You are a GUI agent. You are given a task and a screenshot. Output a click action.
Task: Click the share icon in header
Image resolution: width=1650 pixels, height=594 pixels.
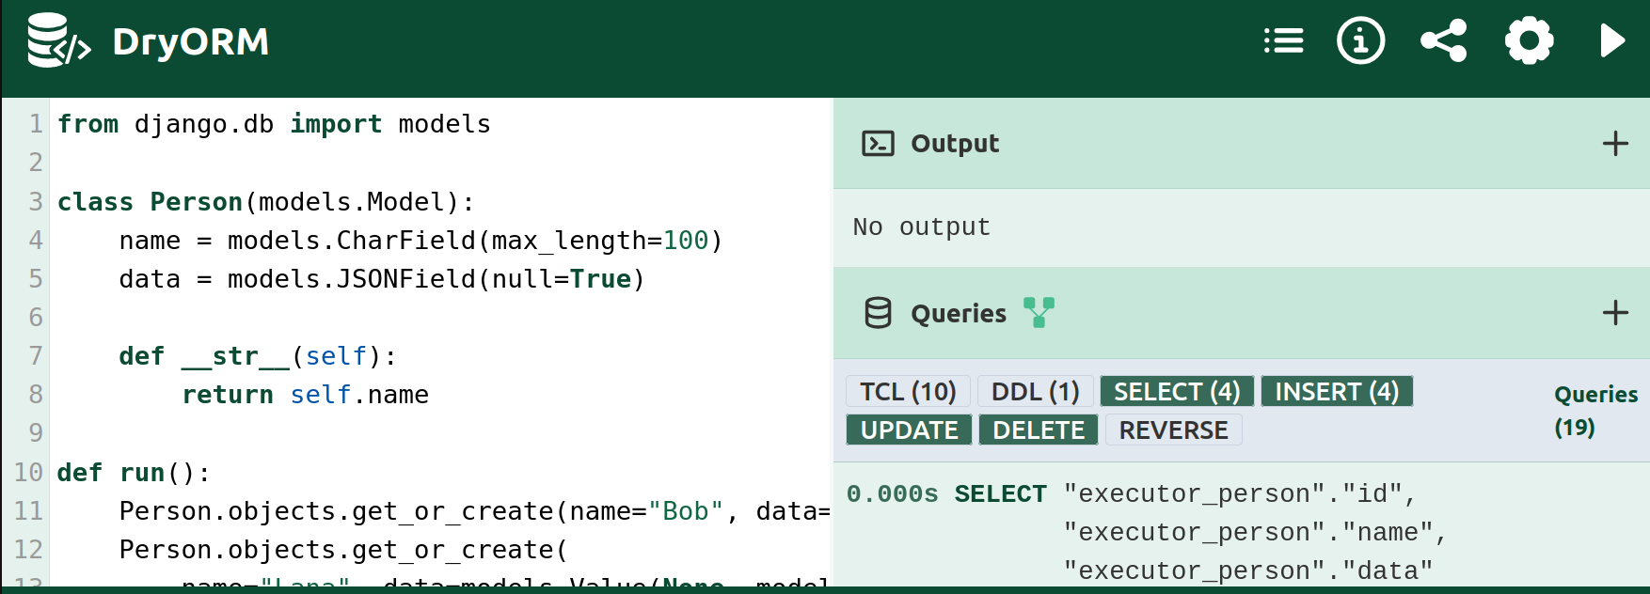point(1443,41)
